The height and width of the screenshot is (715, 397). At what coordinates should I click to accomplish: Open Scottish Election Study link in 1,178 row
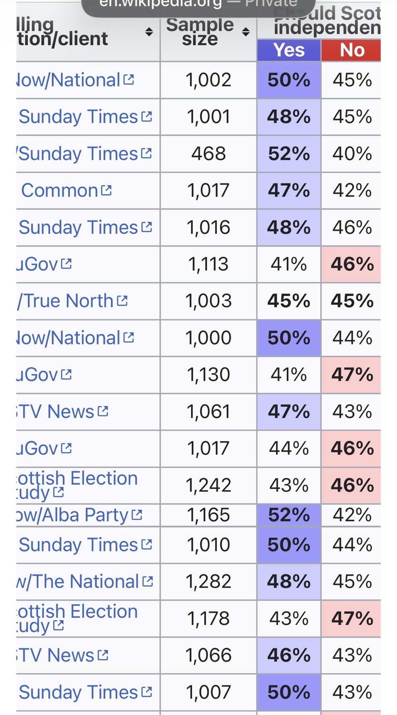pos(77,612)
